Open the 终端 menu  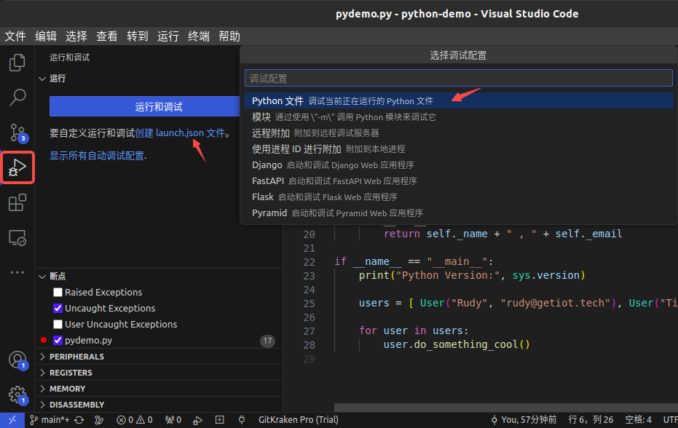click(199, 36)
